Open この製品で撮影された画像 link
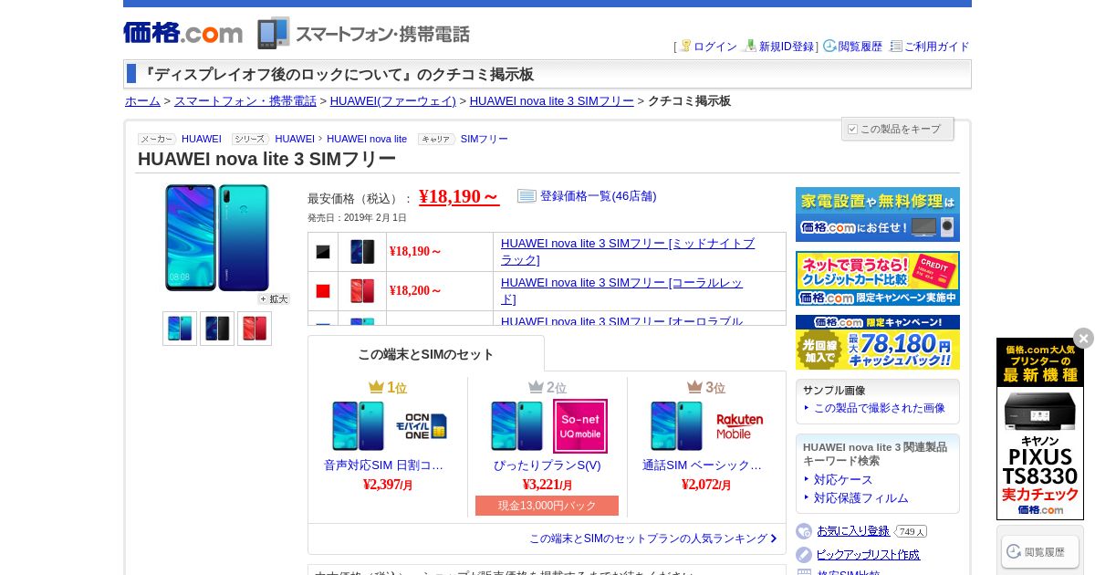This screenshot has height=575, width=1095. tap(880, 408)
